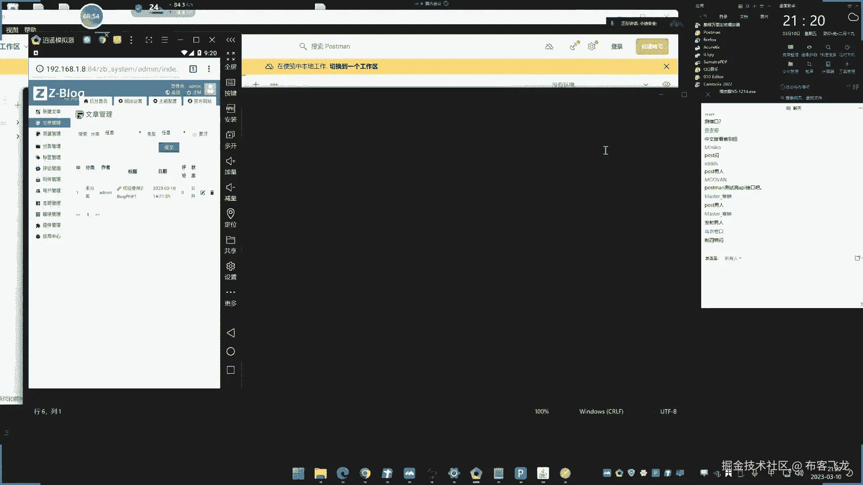Open the emulator location (定位) tool

tap(231, 214)
